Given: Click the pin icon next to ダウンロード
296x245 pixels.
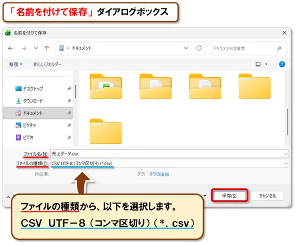Looking at the screenshot, I should point(69,101).
